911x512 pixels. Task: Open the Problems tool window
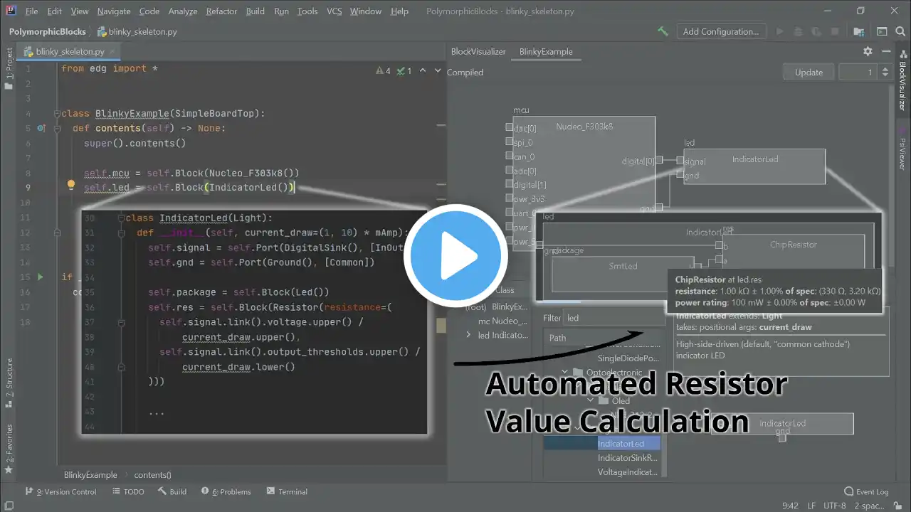[226, 491]
